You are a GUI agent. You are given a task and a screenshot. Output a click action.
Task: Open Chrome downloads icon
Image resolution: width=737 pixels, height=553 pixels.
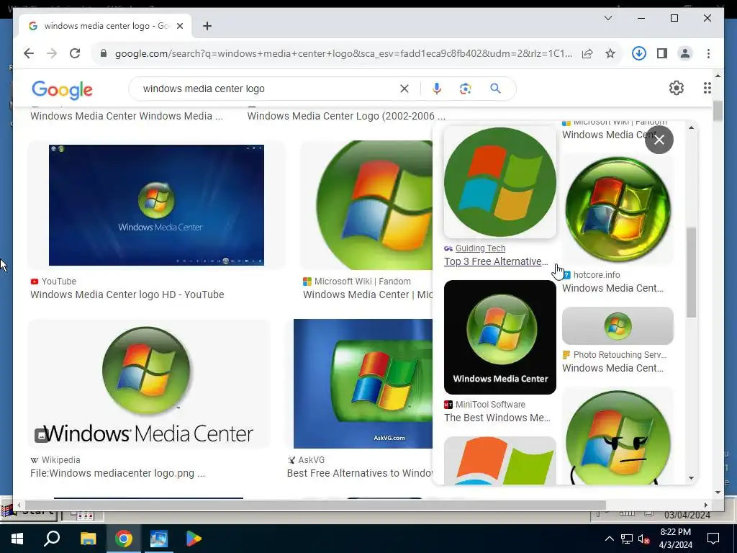(638, 53)
